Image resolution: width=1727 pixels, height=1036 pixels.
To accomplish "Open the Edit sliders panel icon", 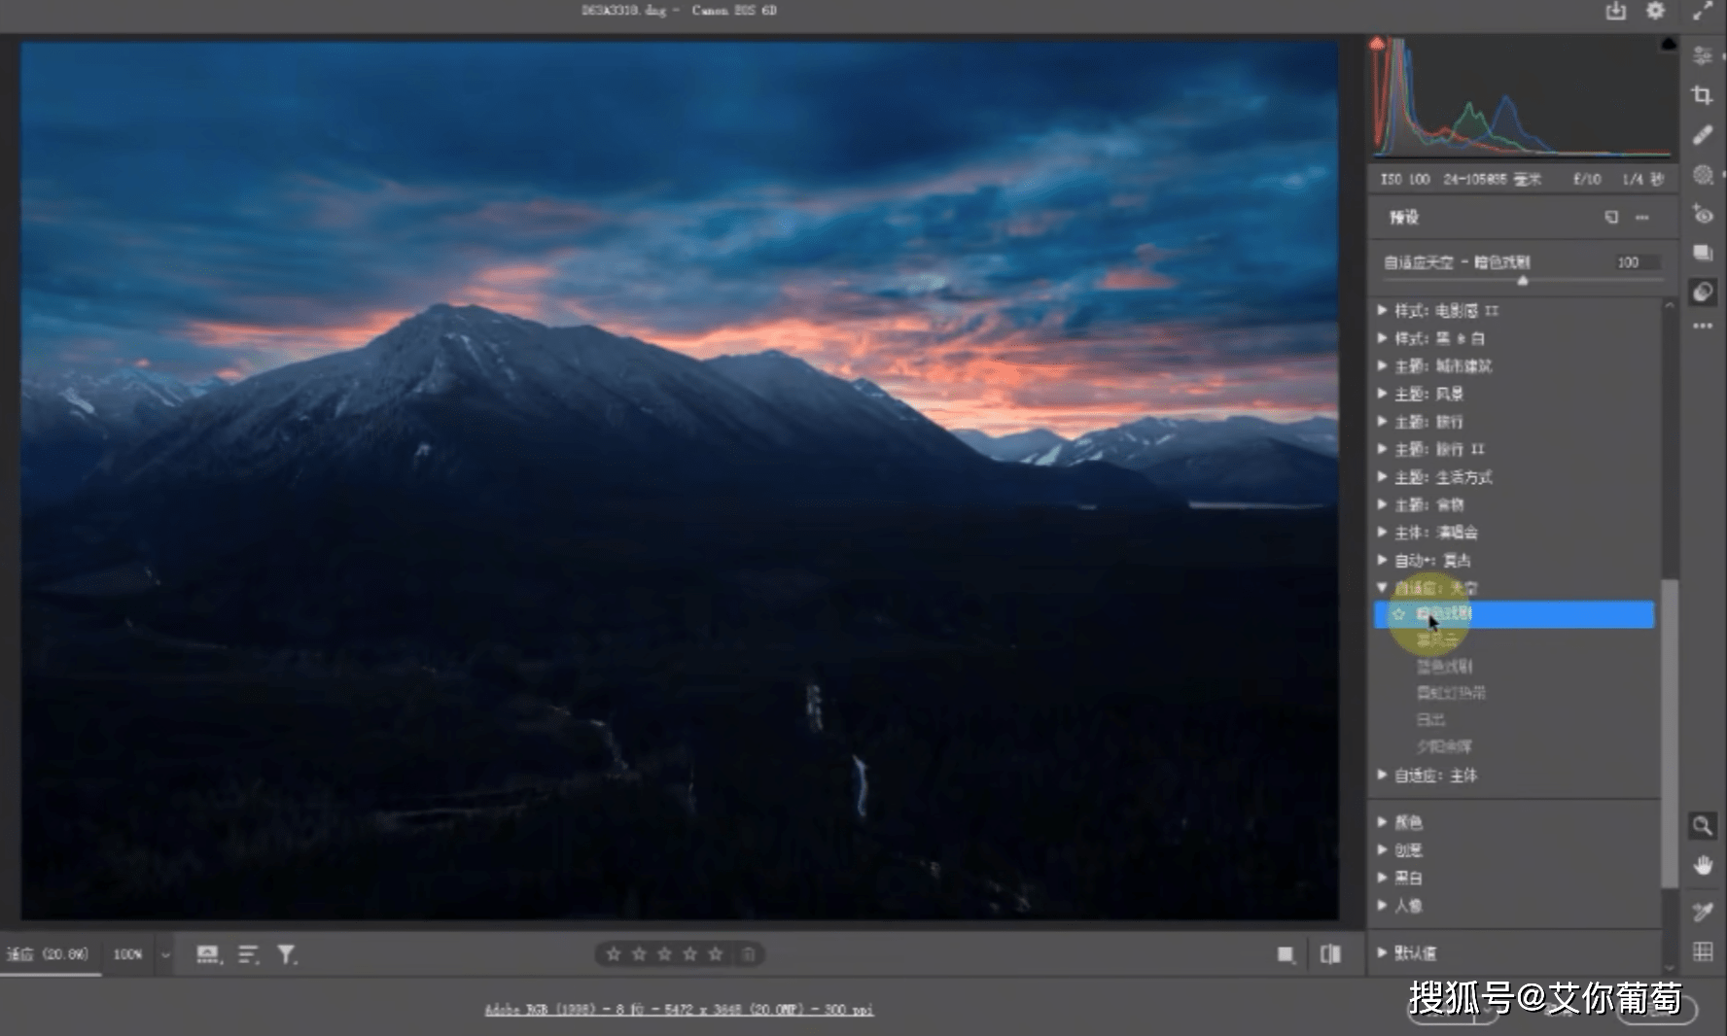I will (1702, 55).
